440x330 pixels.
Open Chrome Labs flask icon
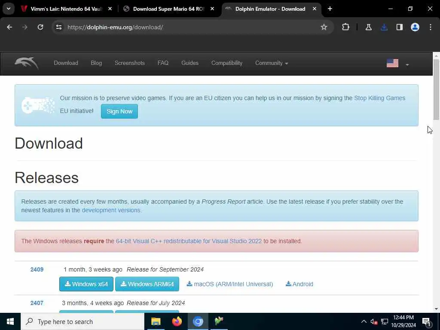tap(368, 27)
